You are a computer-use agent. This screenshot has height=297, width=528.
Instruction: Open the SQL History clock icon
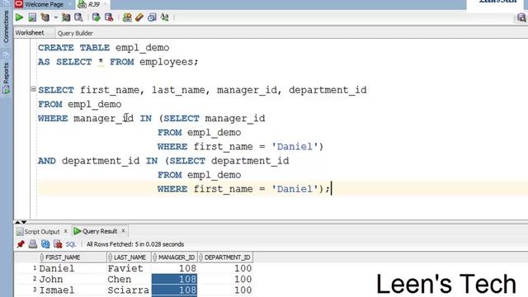tap(152, 17)
